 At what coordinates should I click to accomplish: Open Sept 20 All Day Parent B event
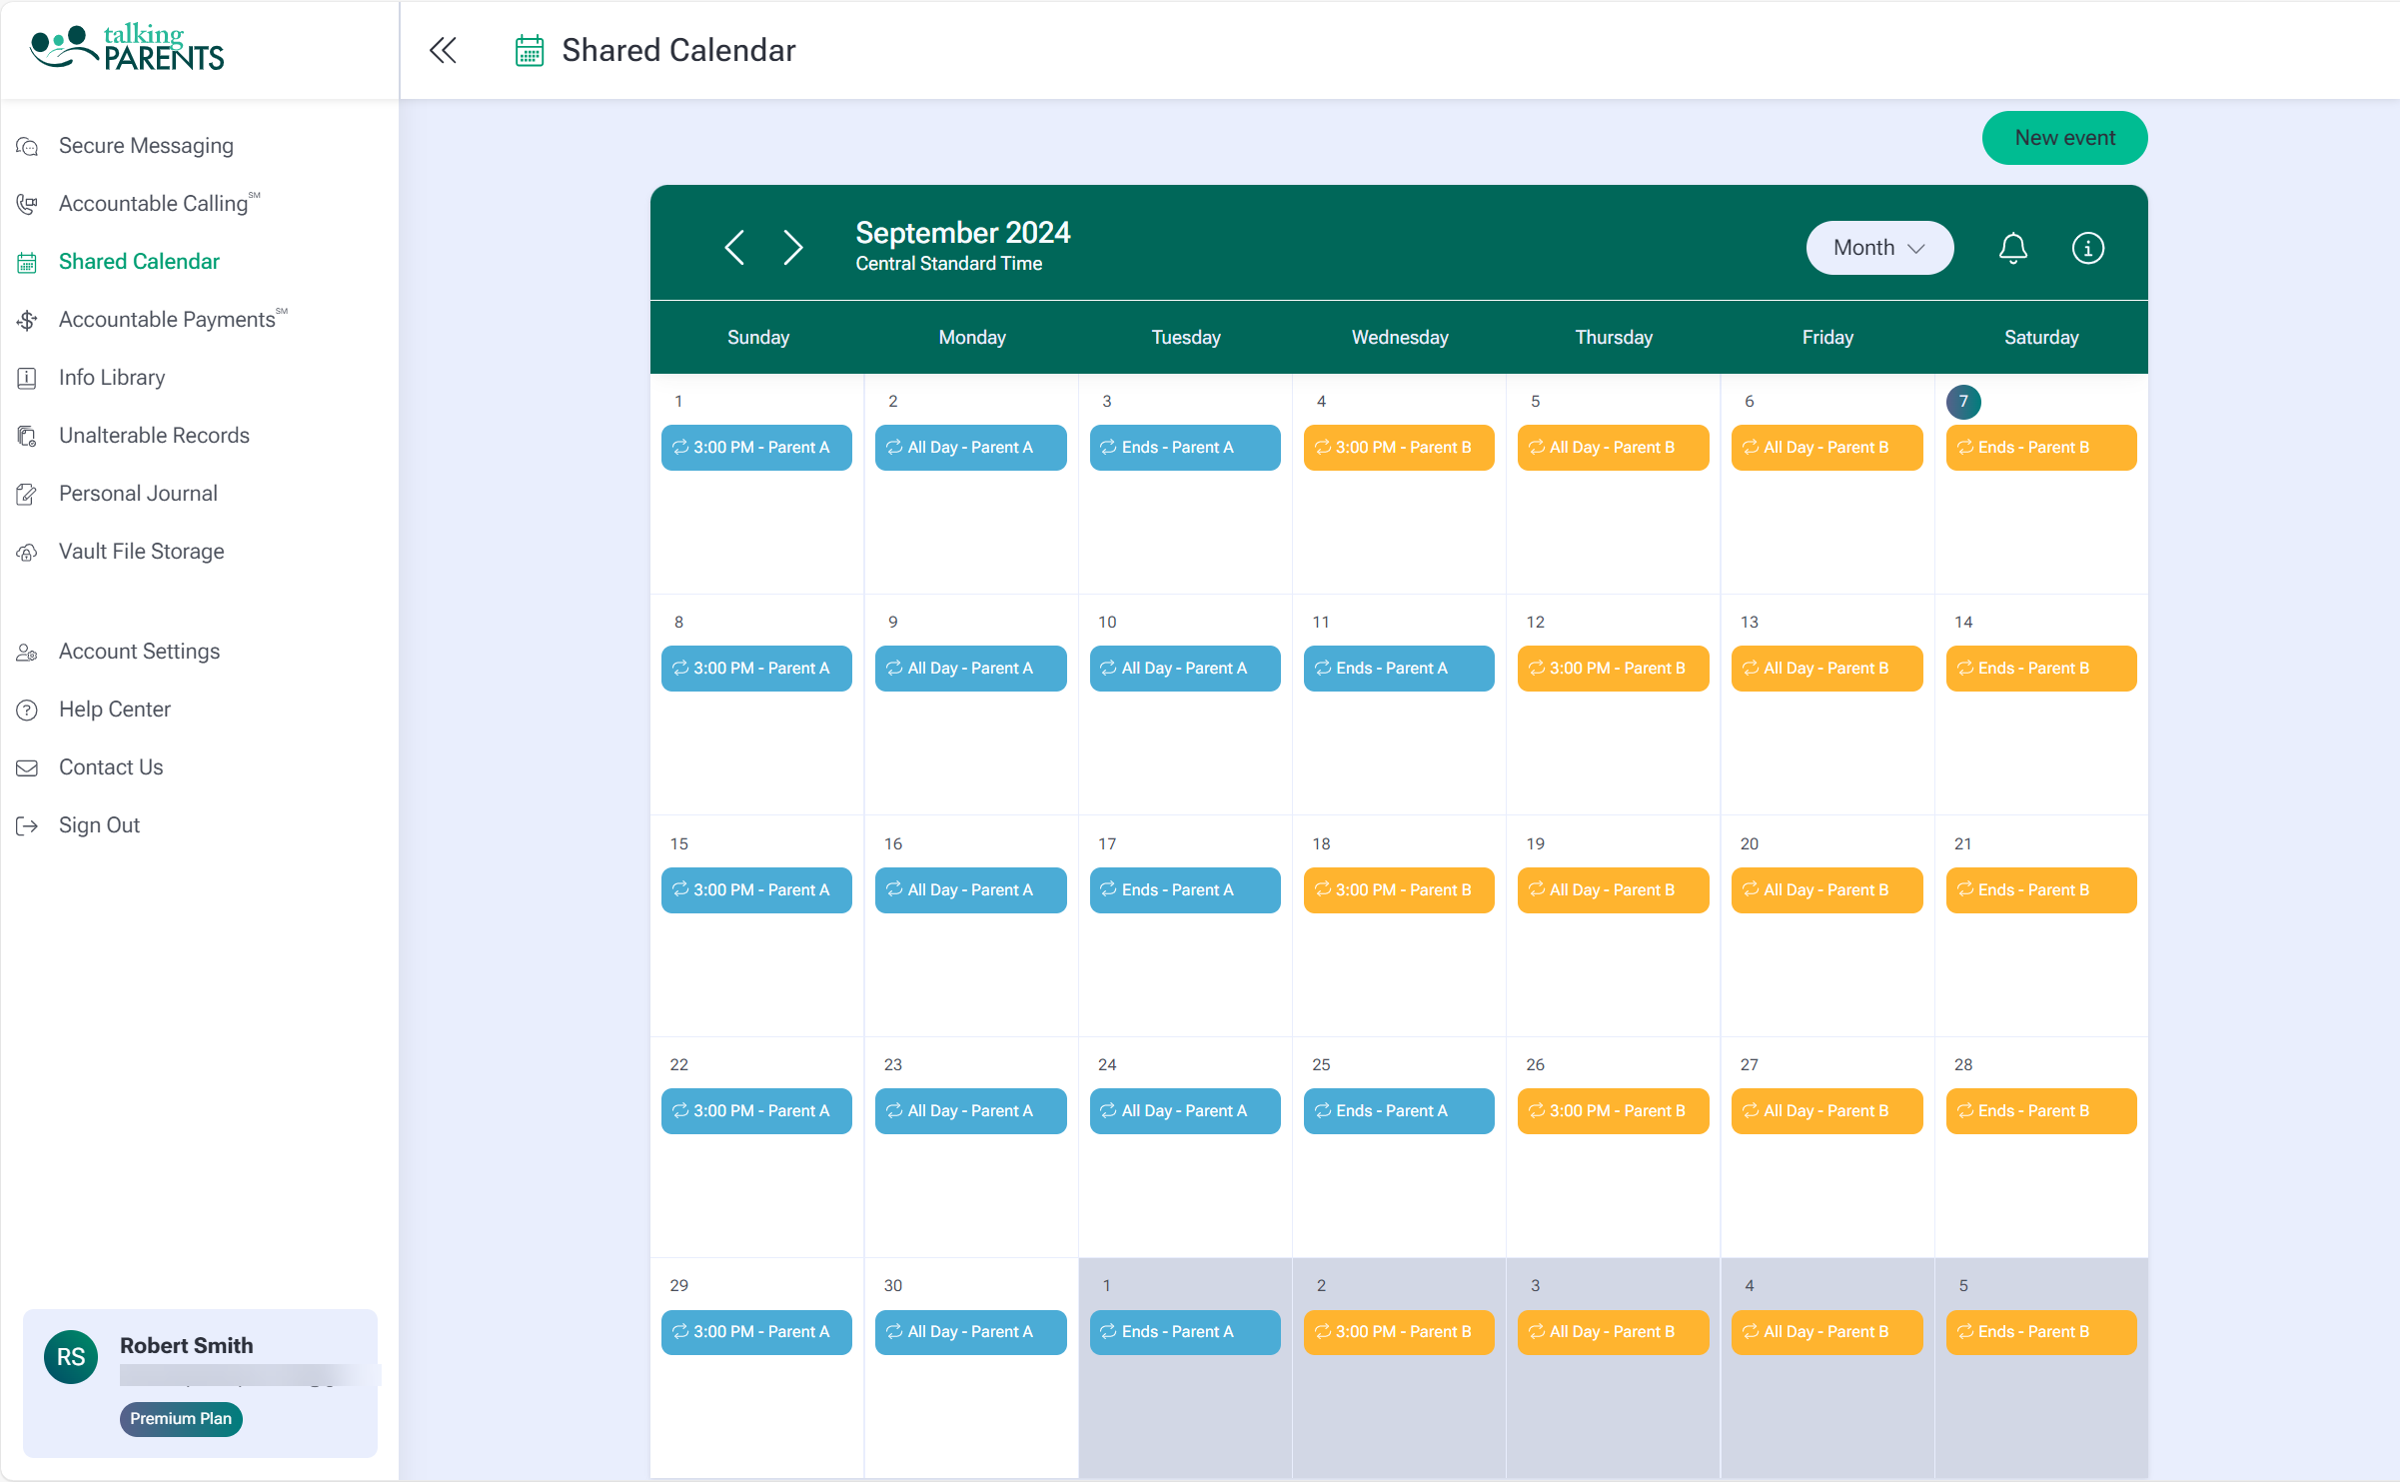pos(1826,890)
